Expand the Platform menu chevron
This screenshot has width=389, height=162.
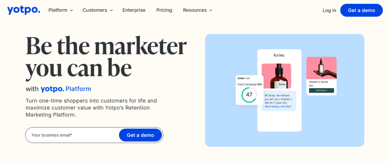click(x=71, y=11)
